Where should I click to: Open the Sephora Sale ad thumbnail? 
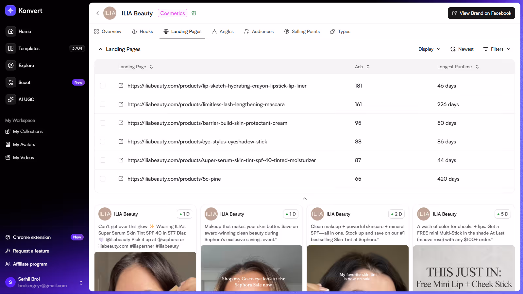pyautogui.click(x=251, y=268)
